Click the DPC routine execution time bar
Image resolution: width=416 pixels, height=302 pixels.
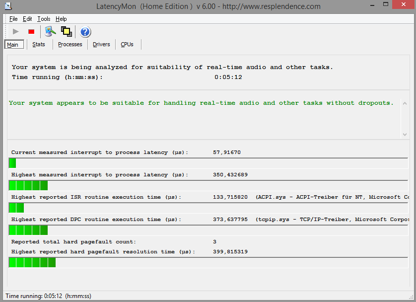(208, 230)
